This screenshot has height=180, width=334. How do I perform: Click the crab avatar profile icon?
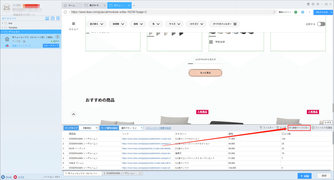click(7, 8)
